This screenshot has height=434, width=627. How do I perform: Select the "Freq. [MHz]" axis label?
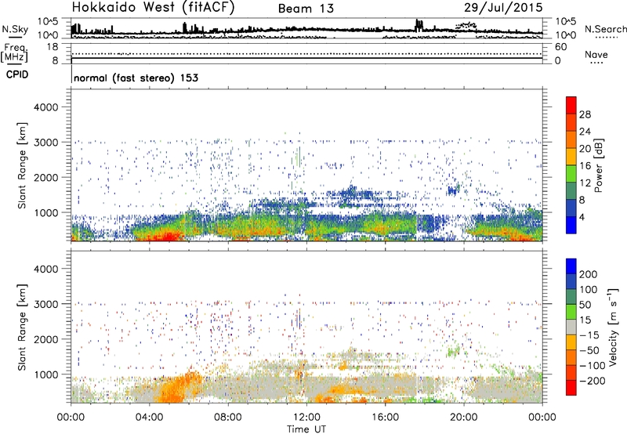[x=16, y=52]
